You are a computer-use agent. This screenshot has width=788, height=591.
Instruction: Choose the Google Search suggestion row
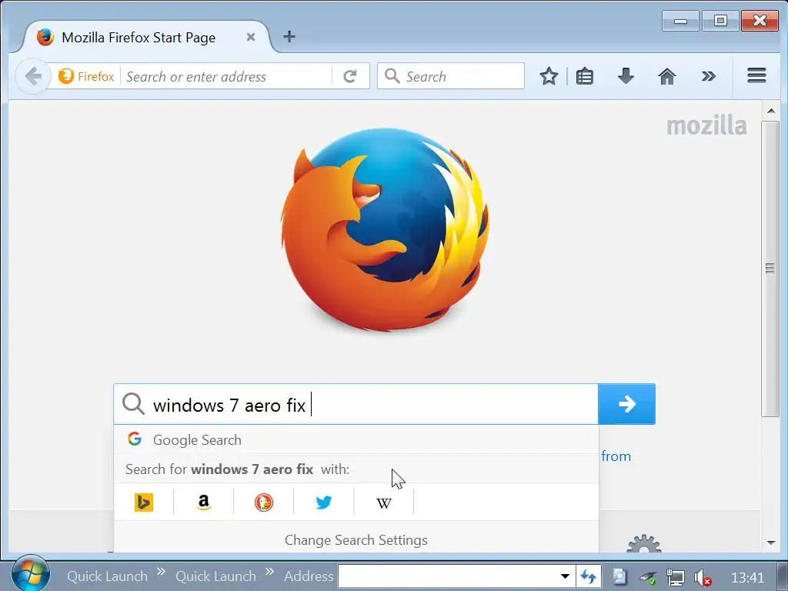(356, 439)
